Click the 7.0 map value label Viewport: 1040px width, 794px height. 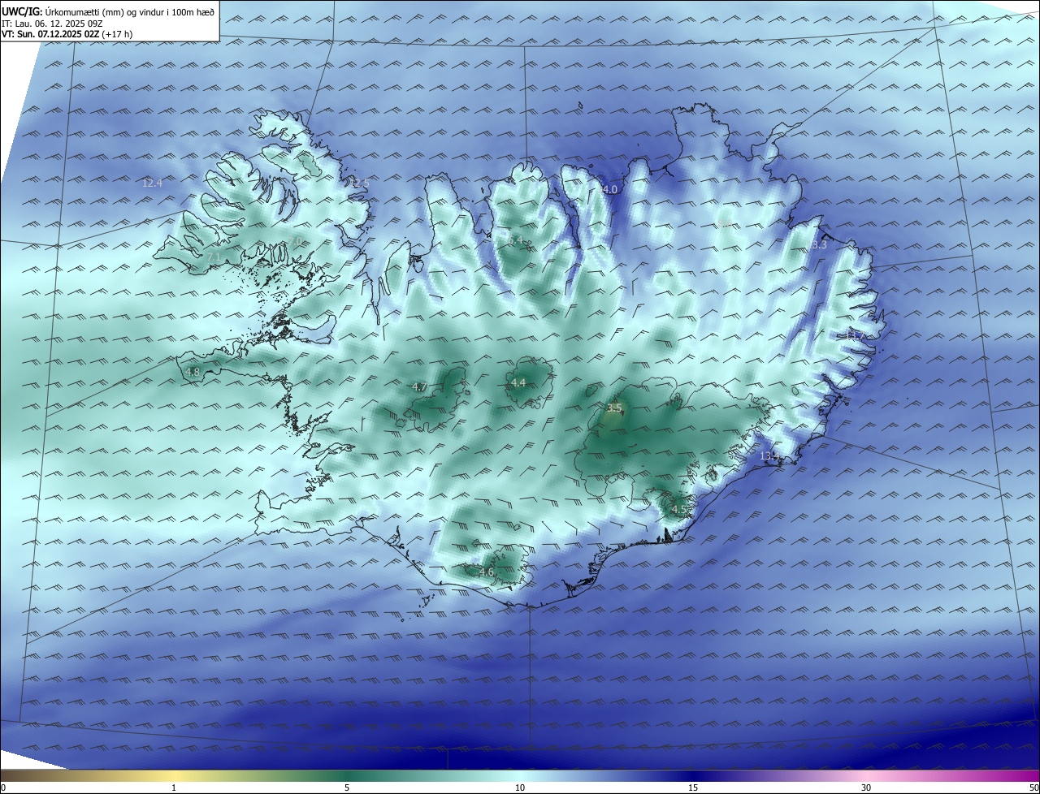pyautogui.click(x=297, y=241)
